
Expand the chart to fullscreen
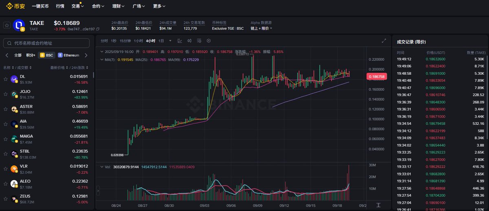(x=383, y=41)
